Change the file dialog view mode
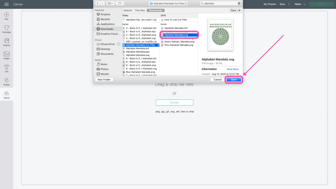 [110, 3]
